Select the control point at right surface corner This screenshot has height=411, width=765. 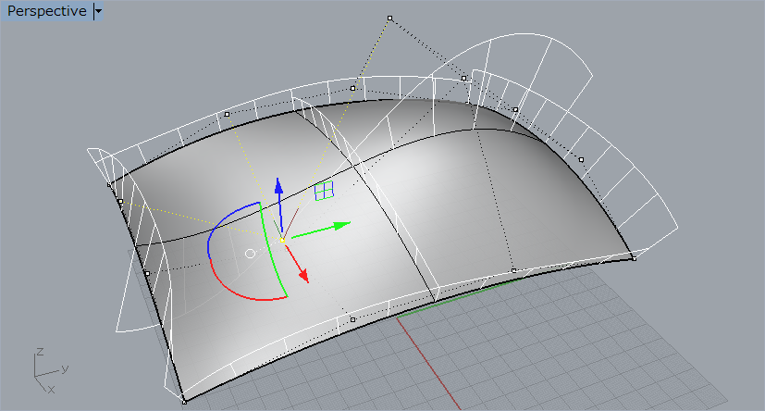(635, 258)
